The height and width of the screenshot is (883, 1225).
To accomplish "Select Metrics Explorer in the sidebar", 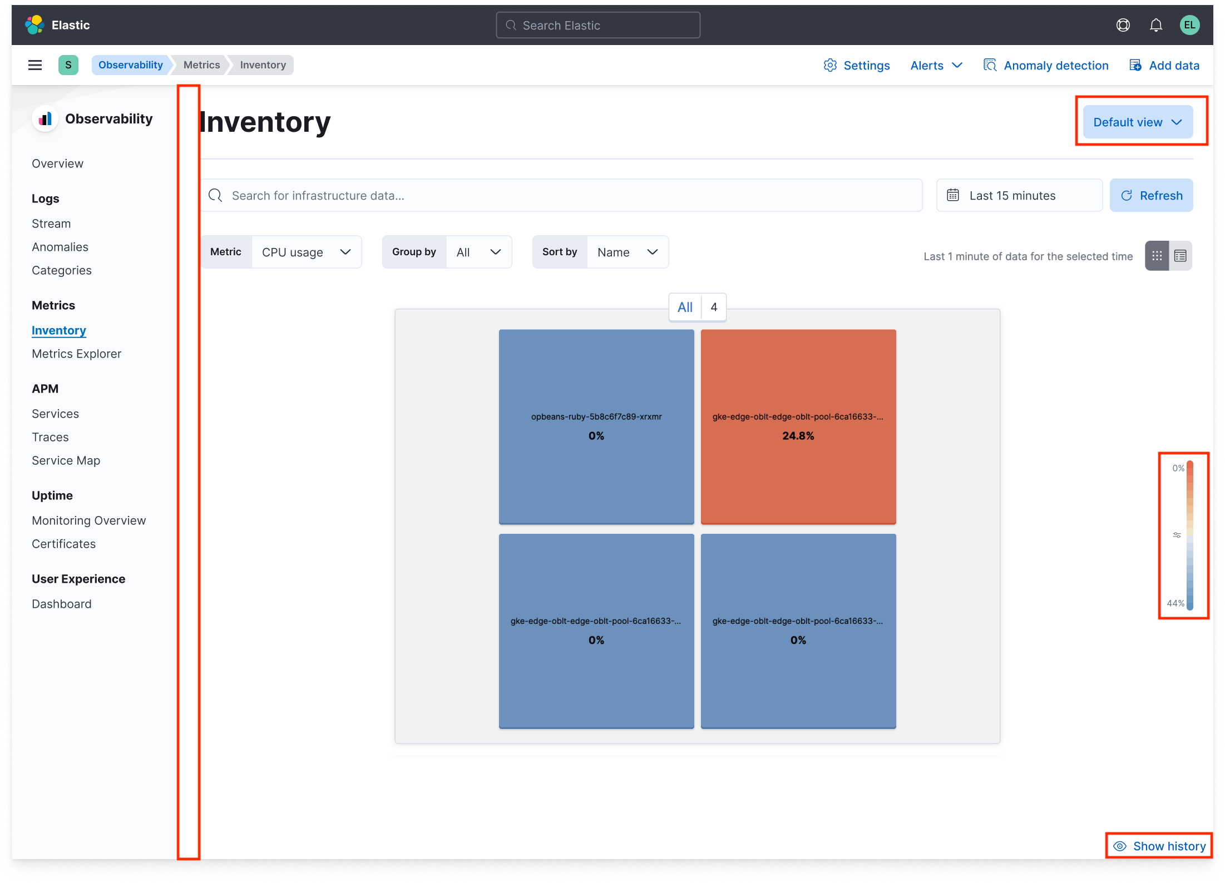I will [x=76, y=353].
